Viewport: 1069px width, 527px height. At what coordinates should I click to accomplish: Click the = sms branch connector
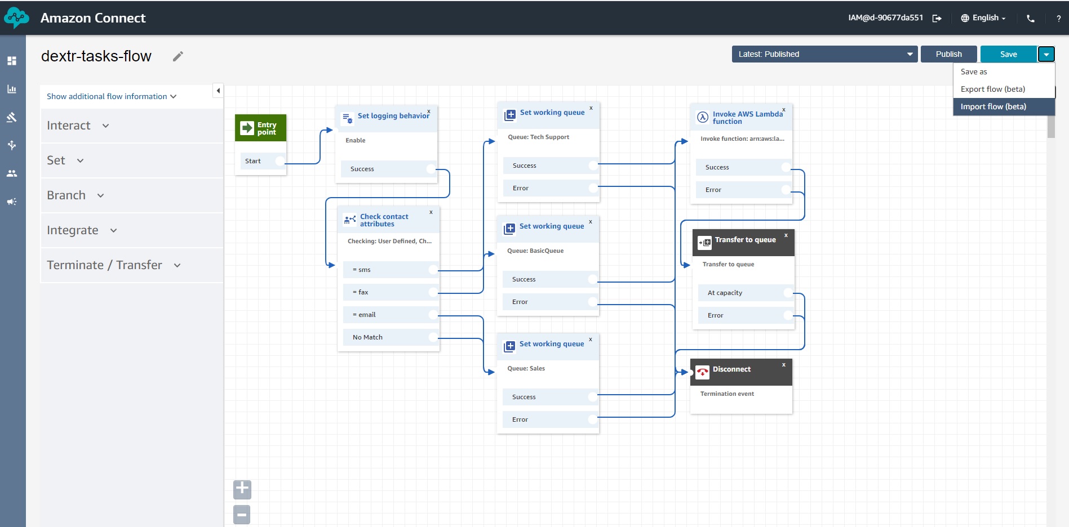(433, 270)
